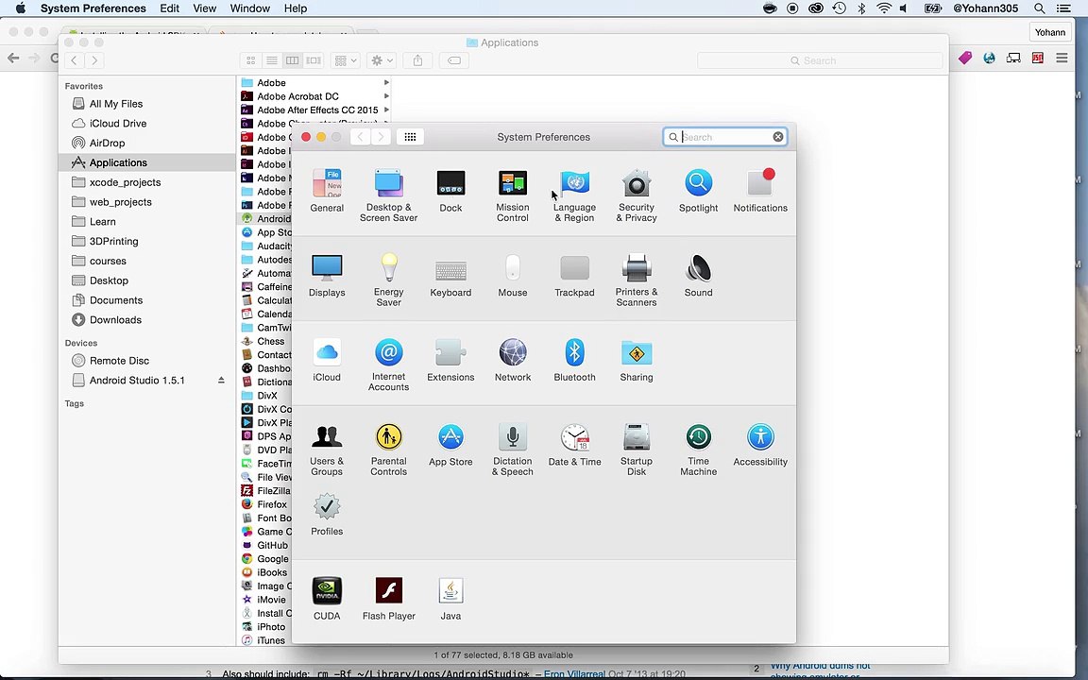The image size is (1088, 680).
Task: Switch Finder to icon view
Action: 250,60
